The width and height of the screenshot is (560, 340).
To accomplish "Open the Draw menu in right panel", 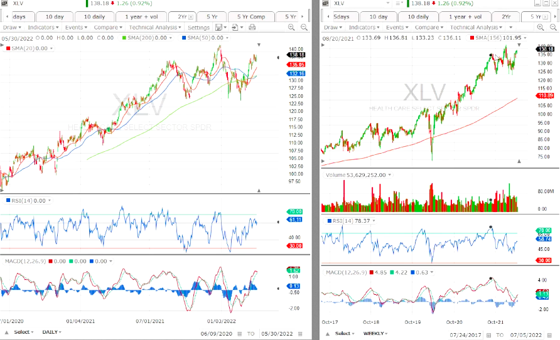I will tap(333, 27).
